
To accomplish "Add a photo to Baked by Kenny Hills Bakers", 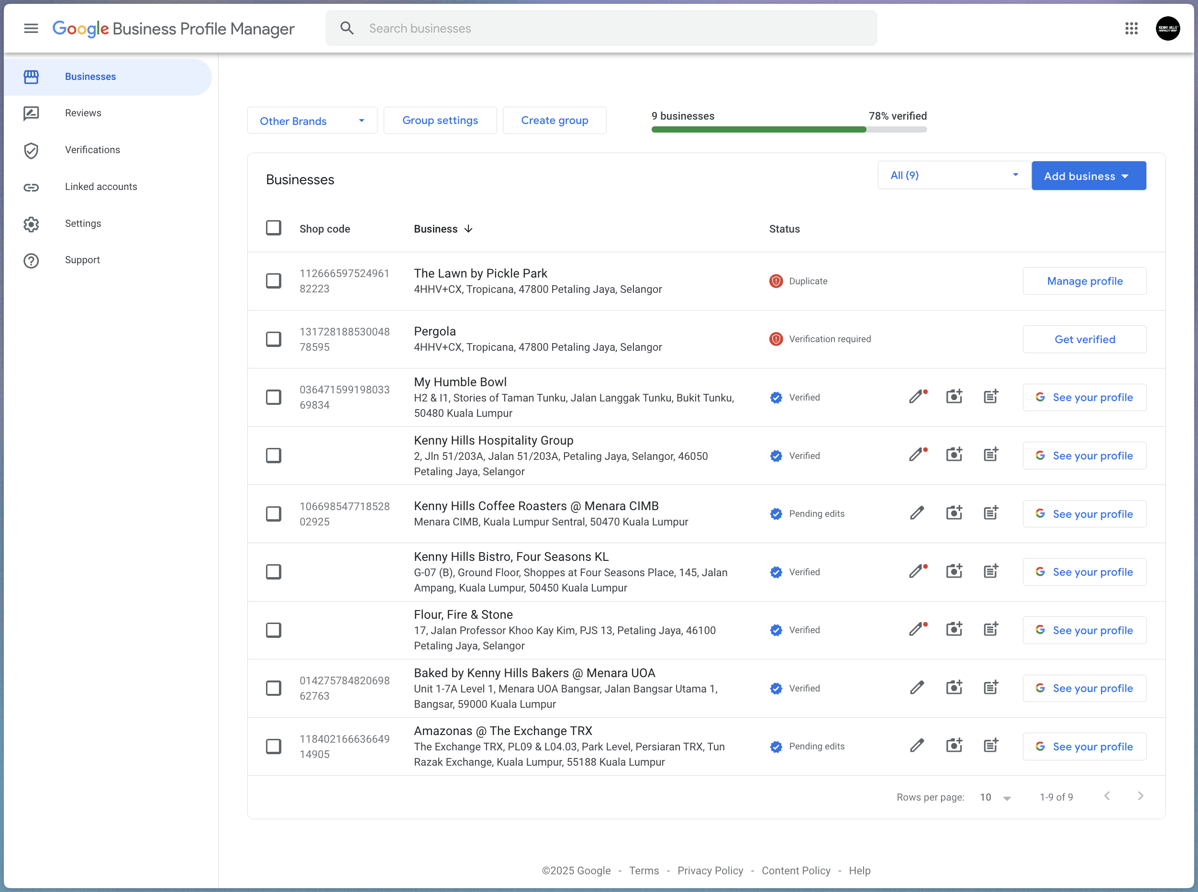I will tap(954, 687).
